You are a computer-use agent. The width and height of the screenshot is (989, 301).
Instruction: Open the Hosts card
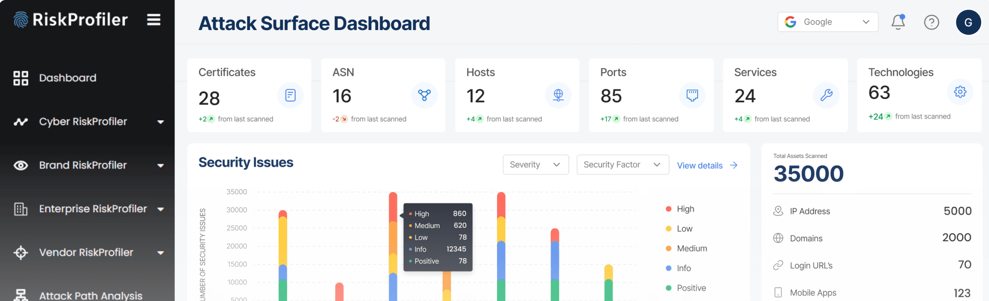pos(517,95)
